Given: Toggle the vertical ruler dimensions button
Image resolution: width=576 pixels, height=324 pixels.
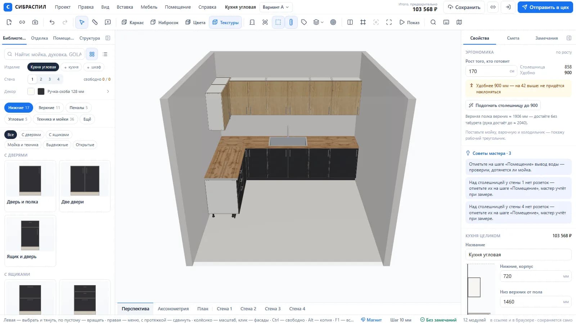Looking at the screenshot, I should click(x=291, y=22).
